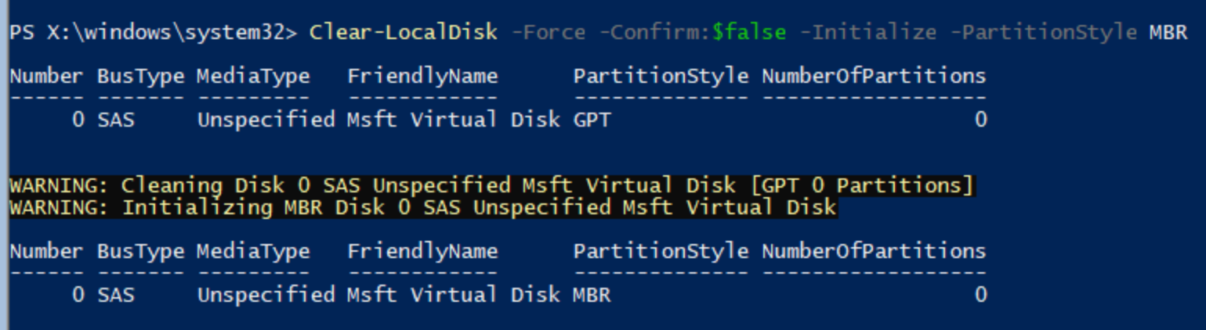Screen dimensions: 1206x330
Task: Click the first MediaType column header
Action: coord(253,76)
